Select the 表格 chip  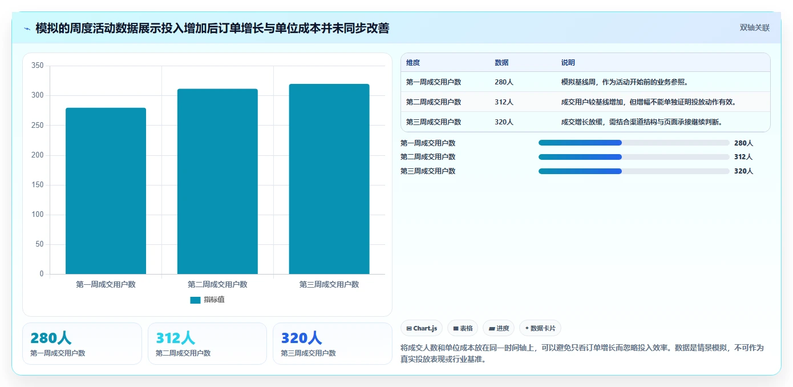coord(463,328)
